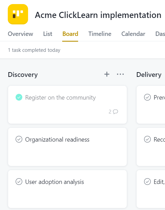Open the partially visible Dashboard tab
The image size is (165, 210).
pos(160,34)
